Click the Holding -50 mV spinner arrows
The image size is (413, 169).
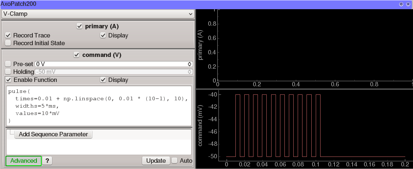[x=189, y=72]
